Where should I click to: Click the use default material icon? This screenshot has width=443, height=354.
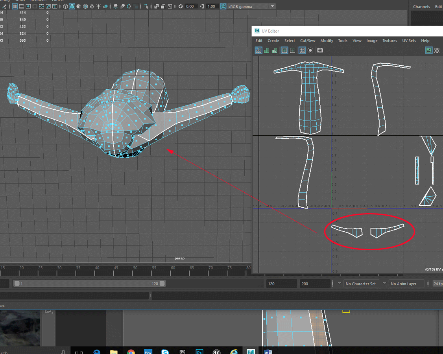click(79, 6)
